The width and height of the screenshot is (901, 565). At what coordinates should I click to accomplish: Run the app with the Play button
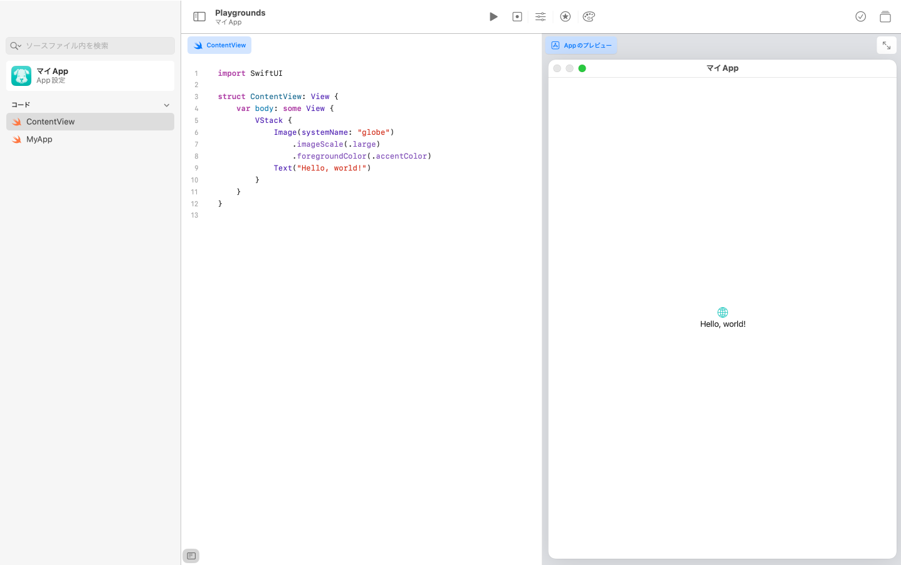coord(493,16)
